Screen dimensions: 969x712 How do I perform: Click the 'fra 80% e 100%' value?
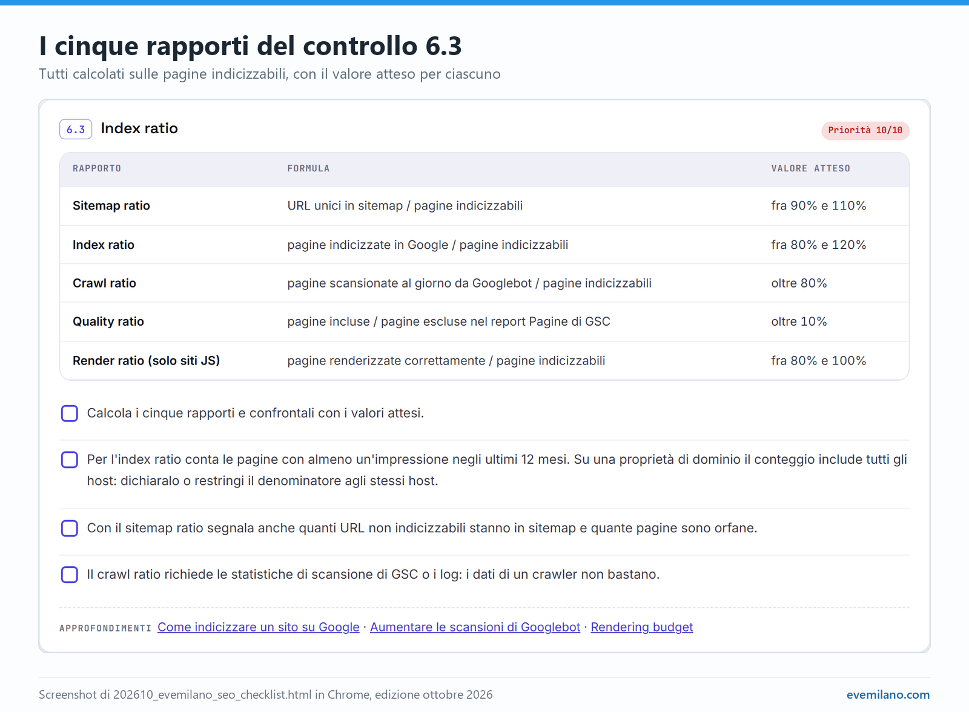[818, 360]
